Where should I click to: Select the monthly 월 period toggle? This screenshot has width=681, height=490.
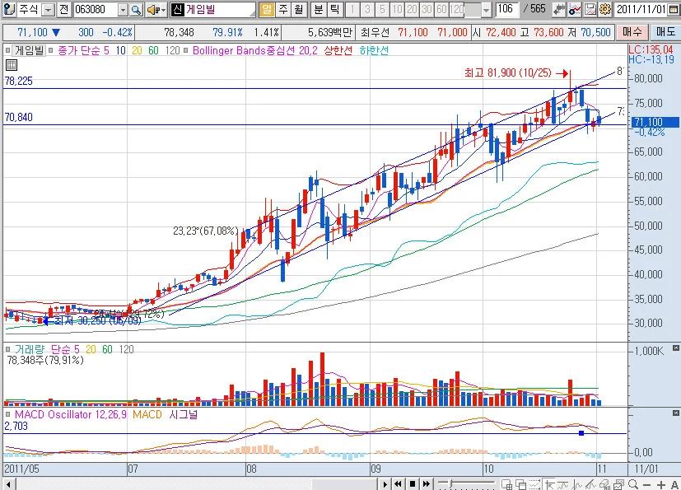pyautogui.click(x=299, y=10)
